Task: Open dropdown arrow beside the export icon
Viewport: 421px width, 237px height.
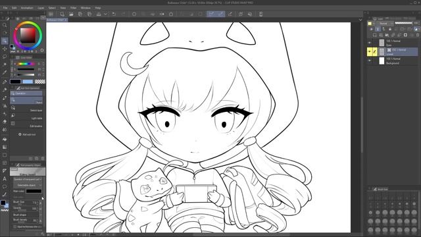Action: (x=105, y=14)
